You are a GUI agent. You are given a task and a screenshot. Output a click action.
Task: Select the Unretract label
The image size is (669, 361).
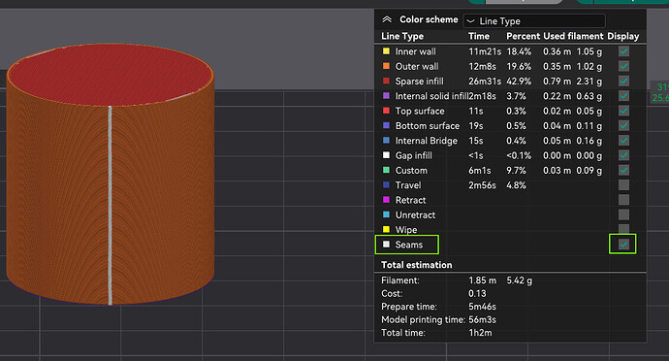click(x=415, y=214)
